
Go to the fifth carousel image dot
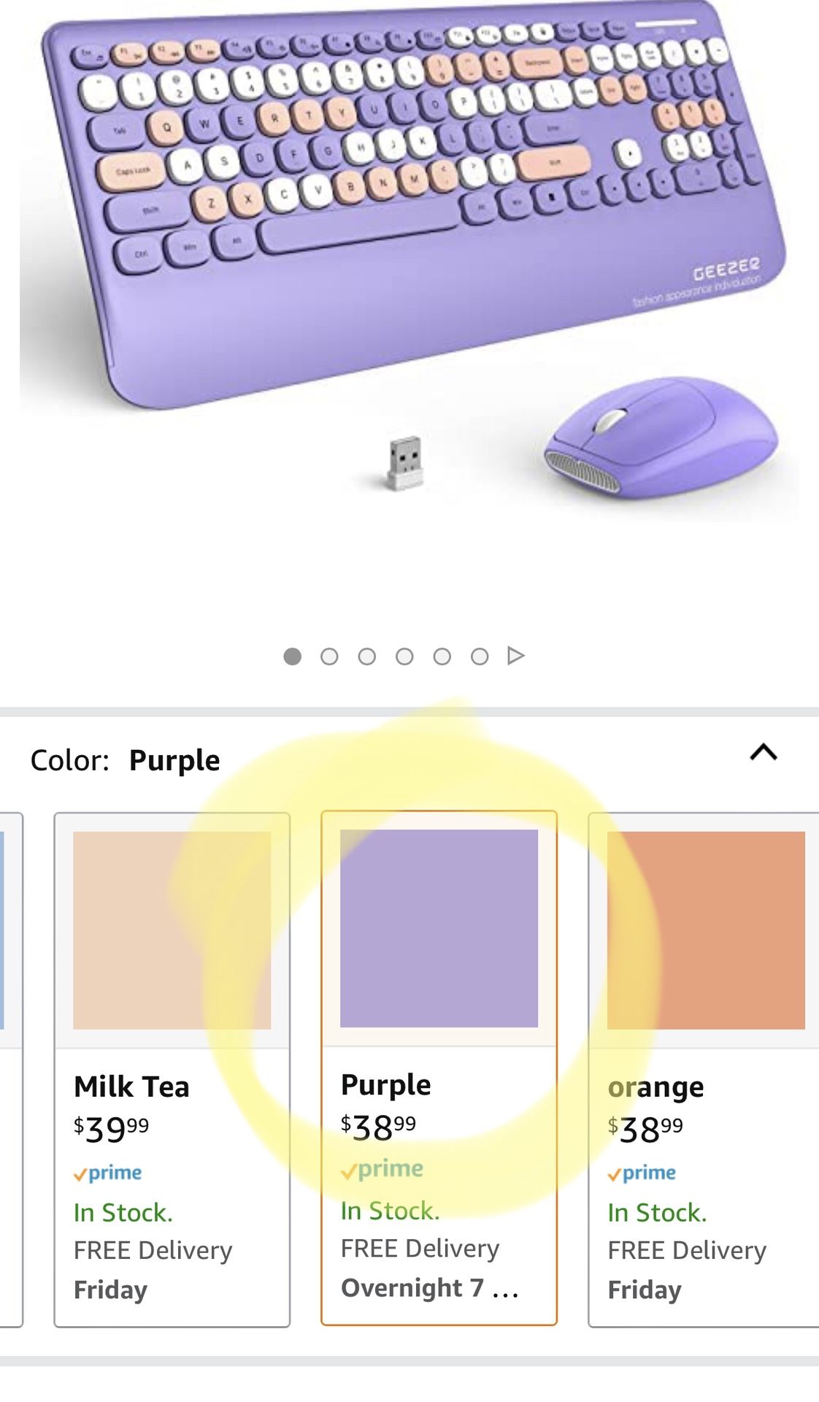click(442, 656)
